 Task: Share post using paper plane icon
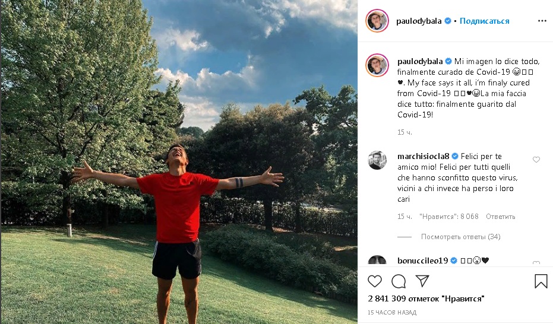[422, 281]
